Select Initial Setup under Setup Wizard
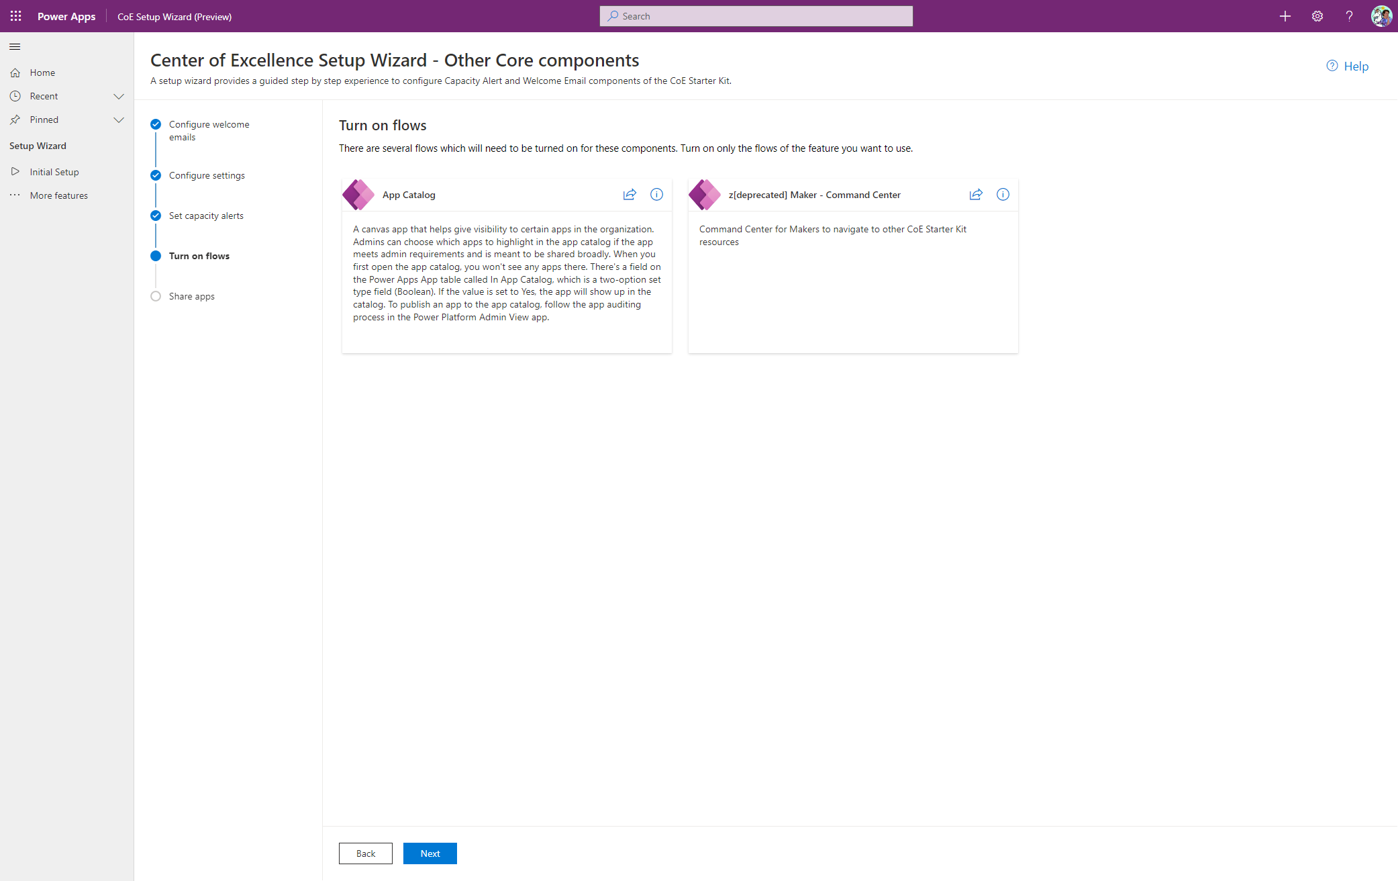This screenshot has width=1398, height=881. tap(54, 172)
